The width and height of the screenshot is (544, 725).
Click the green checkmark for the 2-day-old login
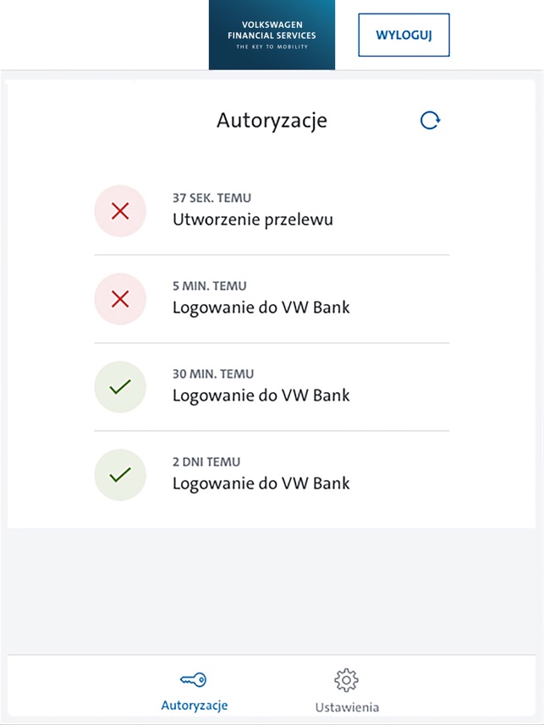click(120, 475)
